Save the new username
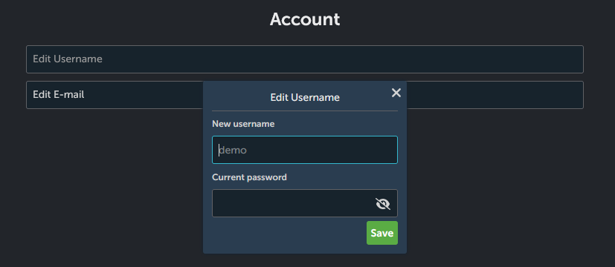This screenshot has width=615, height=267. pos(382,233)
